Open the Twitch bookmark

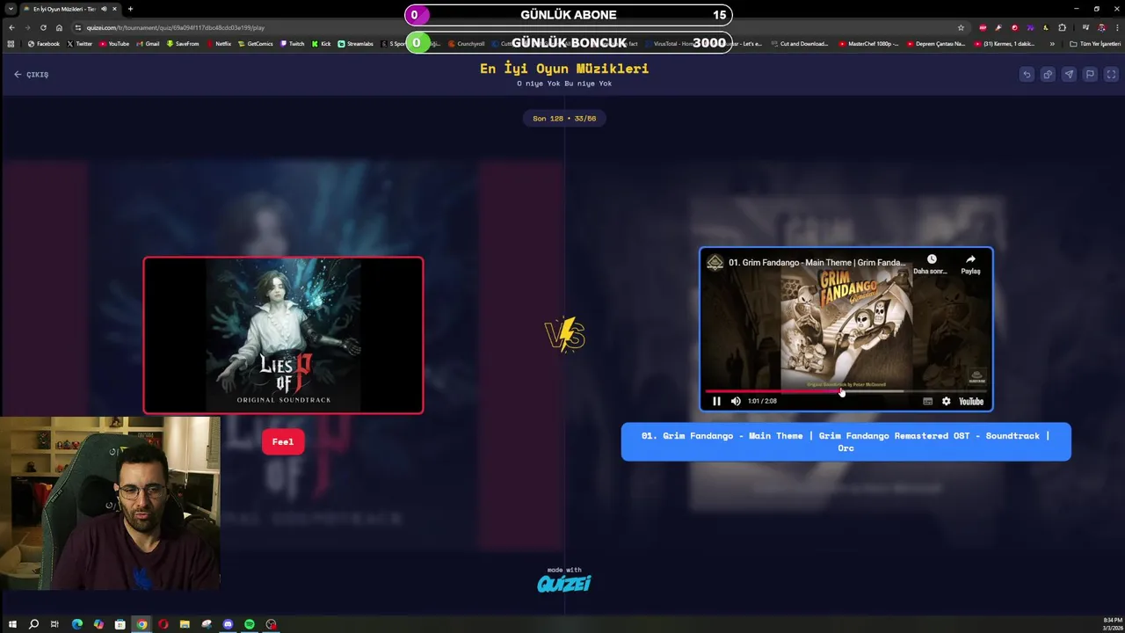293,44
